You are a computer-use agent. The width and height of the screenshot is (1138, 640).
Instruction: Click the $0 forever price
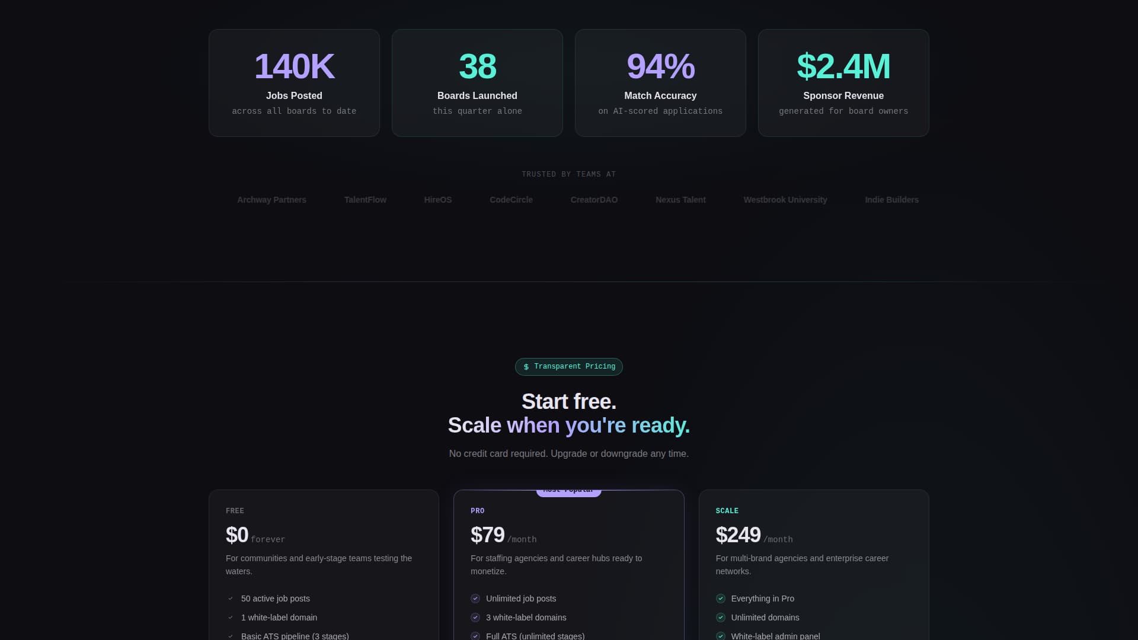pyautogui.click(x=255, y=535)
